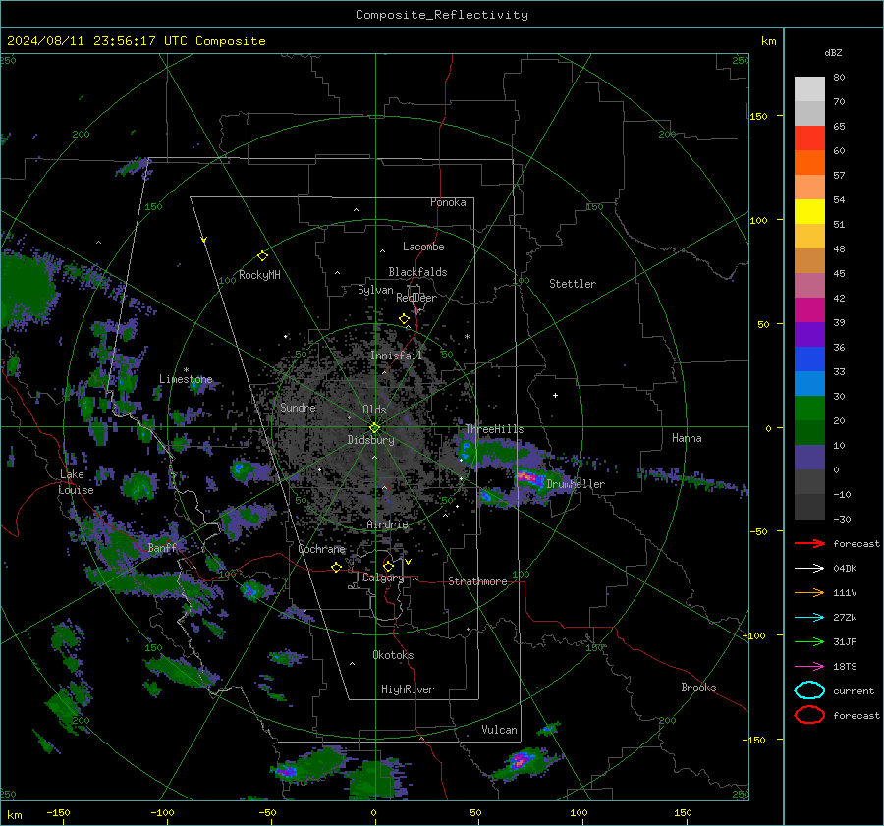884x826 pixels.
Task: Click the Strathmore label
Action: tap(477, 581)
